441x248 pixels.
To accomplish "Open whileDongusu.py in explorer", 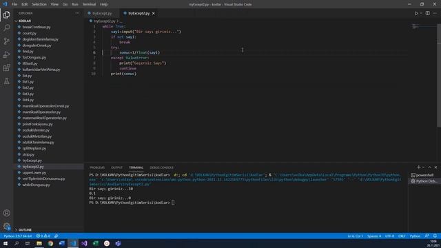I will [x=36, y=185].
